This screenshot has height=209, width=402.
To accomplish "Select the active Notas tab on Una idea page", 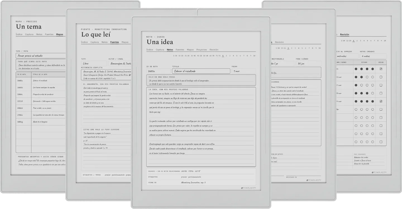I will (x=170, y=50).
